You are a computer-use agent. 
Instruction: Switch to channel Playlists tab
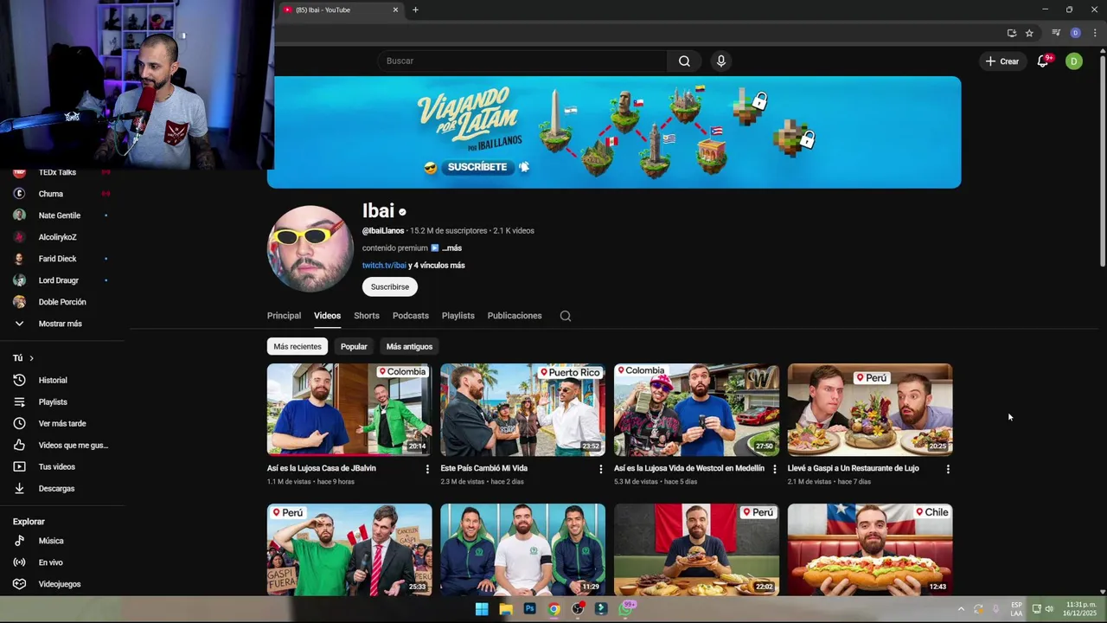coord(458,316)
